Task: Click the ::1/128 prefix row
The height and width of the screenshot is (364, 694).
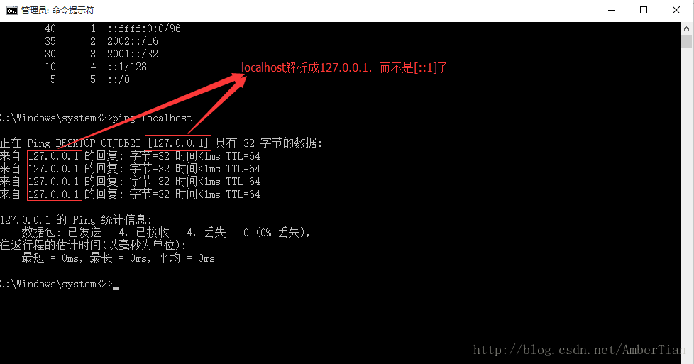Action: pos(96,67)
